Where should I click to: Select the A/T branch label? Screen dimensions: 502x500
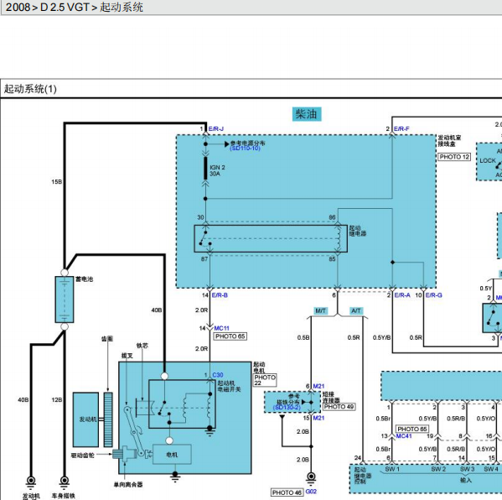(356, 311)
